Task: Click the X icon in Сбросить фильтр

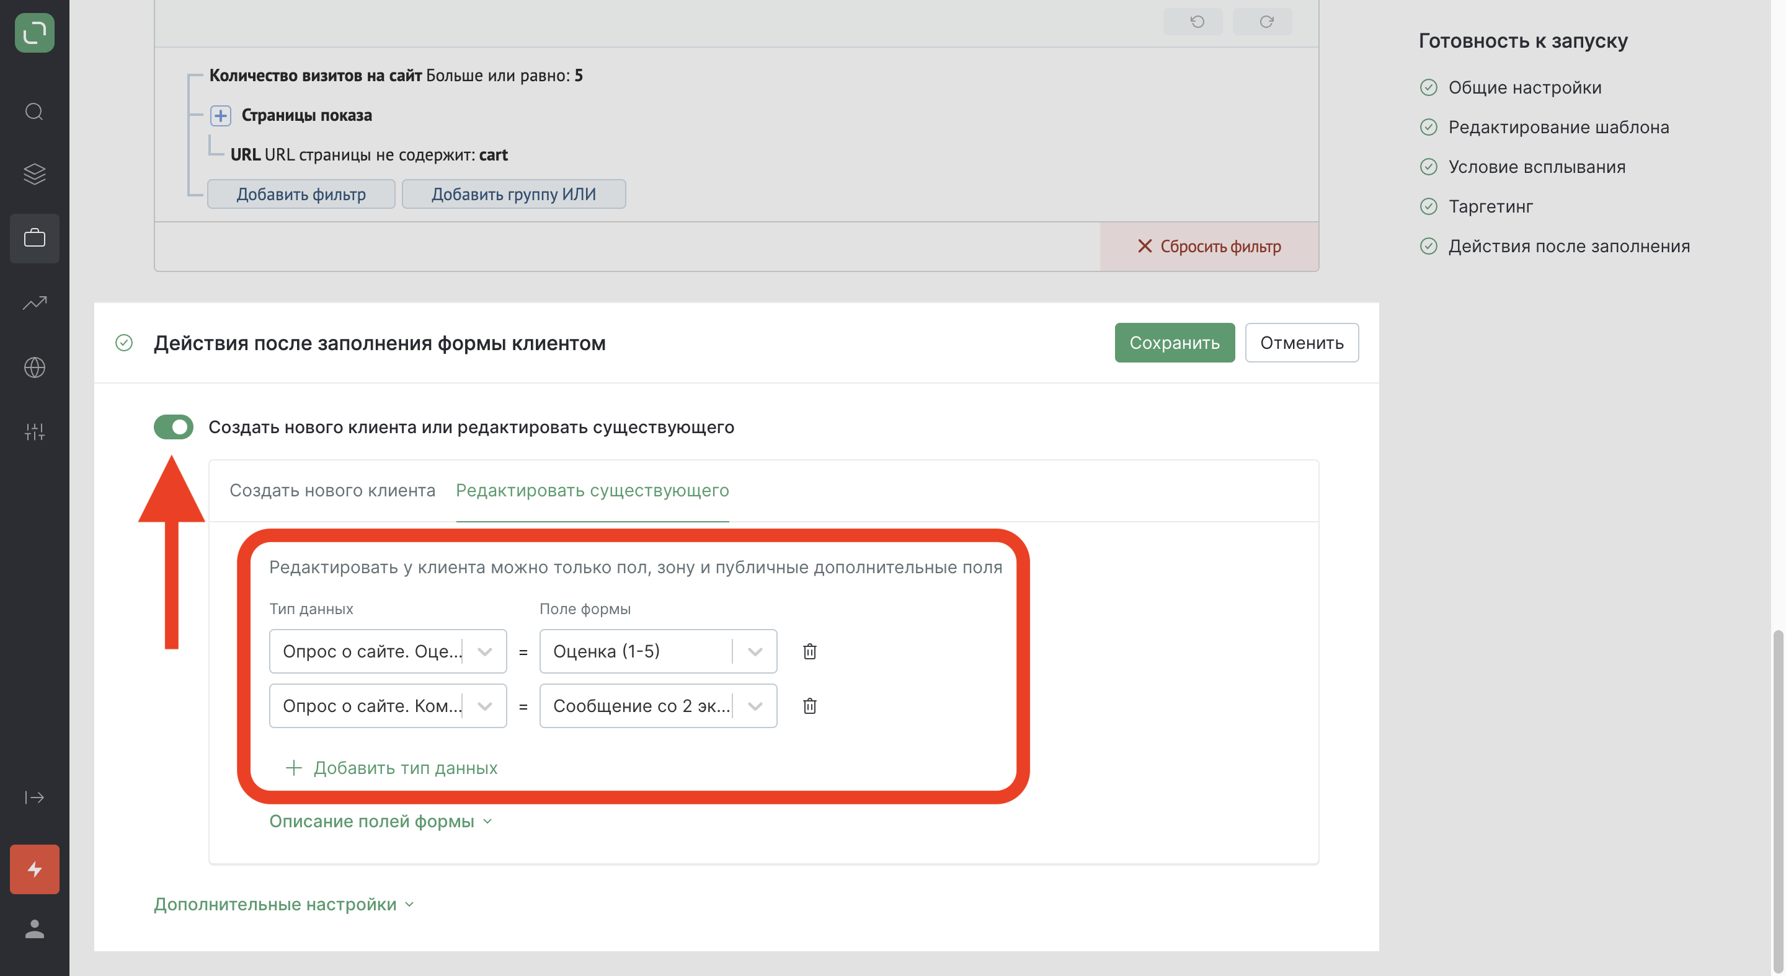Action: 1145,246
